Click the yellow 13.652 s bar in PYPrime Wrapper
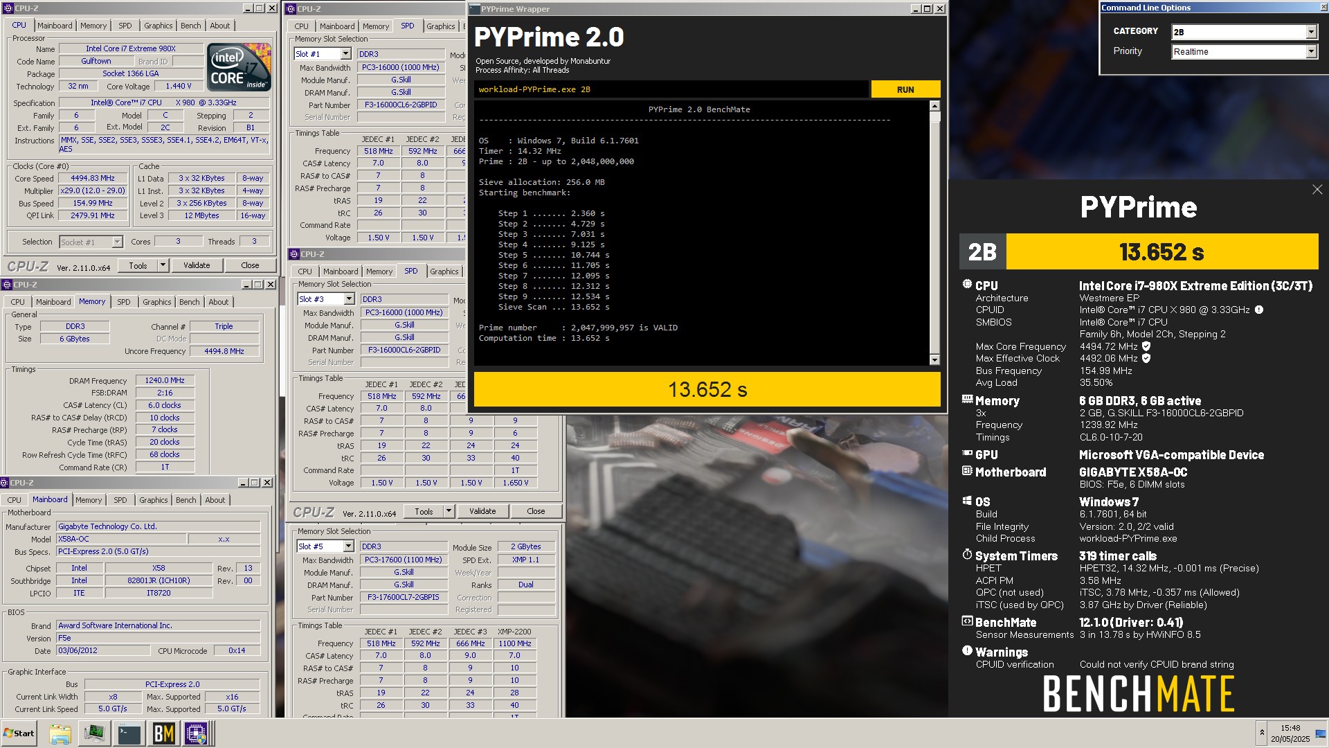This screenshot has width=1329, height=748. [x=707, y=389]
